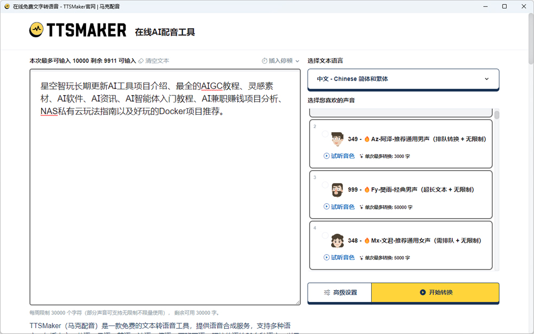Image resolution: width=534 pixels, height=334 pixels.
Task: Click voice name Fy-樊雨-经典男声
Action: click(394, 189)
